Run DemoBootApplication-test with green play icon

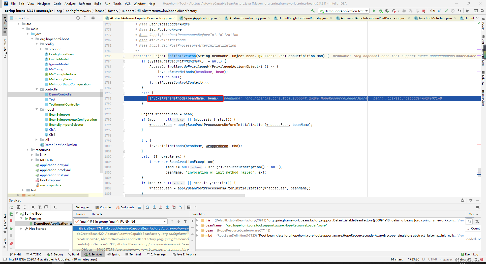(374, 11)
